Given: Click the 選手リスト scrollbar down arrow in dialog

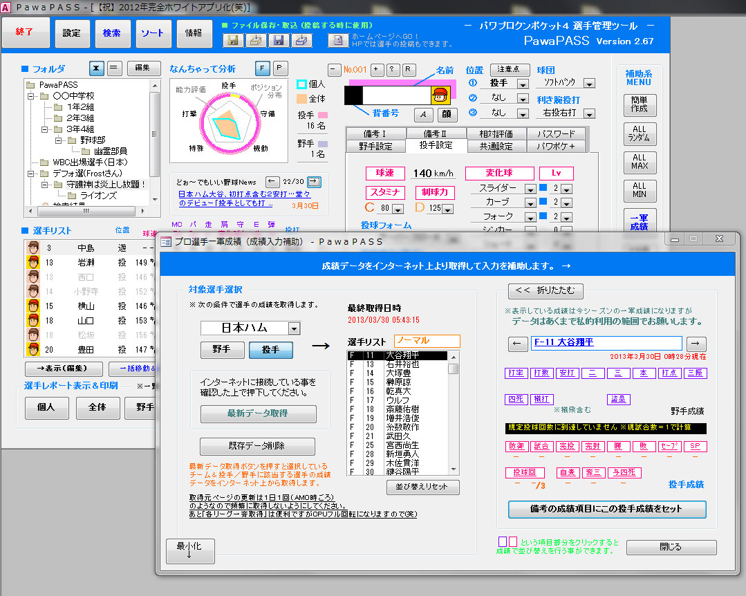Looking at the screenshot, I should [x=454, y=469].
